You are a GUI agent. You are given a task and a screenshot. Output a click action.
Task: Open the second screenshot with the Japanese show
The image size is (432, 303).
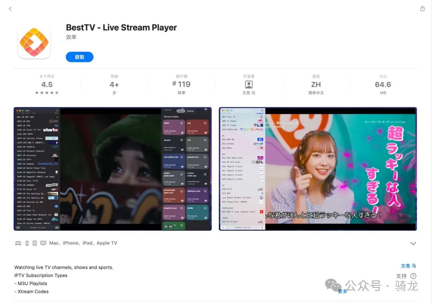pos(318,169)
